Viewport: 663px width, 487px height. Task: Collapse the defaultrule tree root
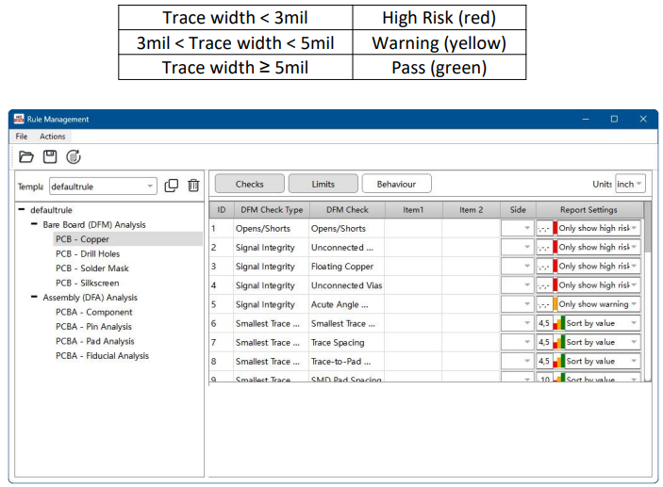tap(22, 210)
